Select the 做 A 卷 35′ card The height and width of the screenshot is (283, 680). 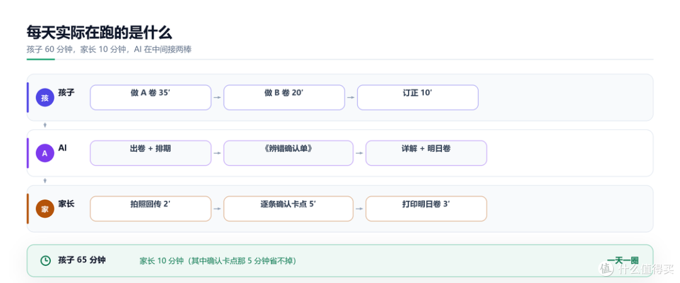[150, 97]
